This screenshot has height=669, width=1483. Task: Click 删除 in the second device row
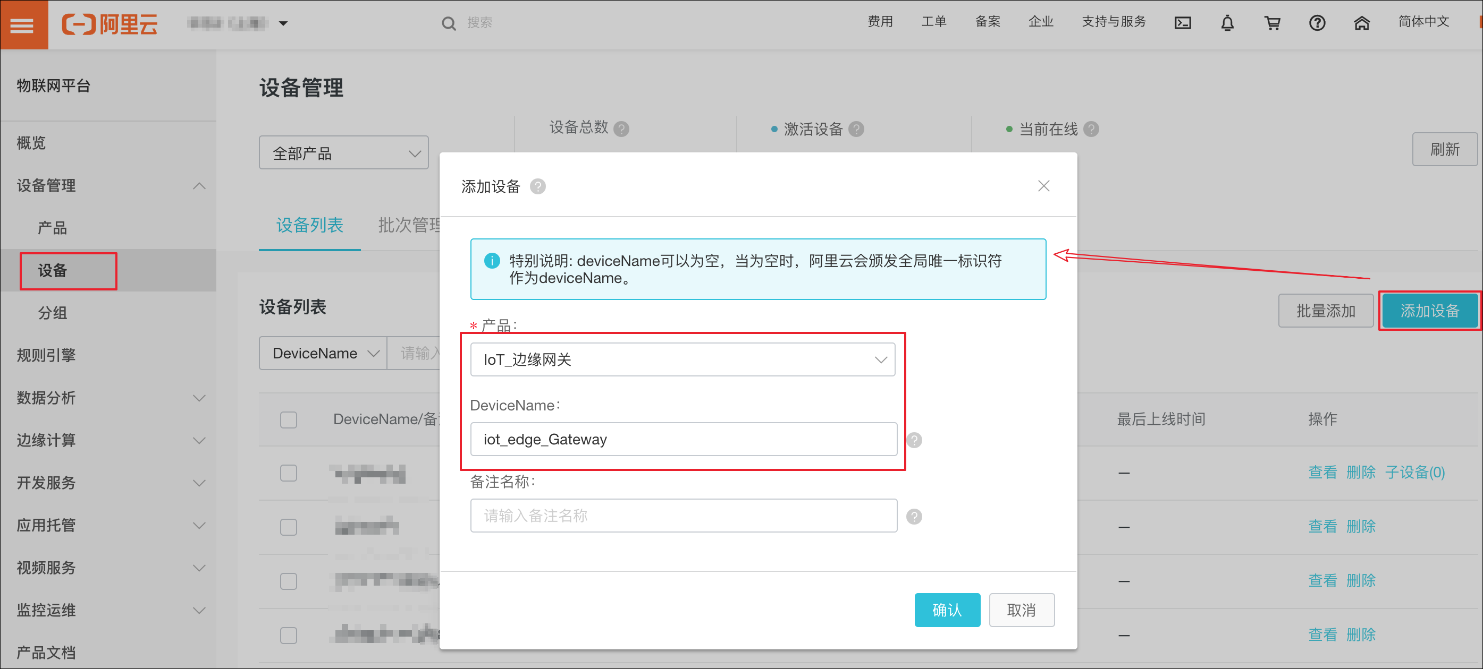(x=1360, y=527)
